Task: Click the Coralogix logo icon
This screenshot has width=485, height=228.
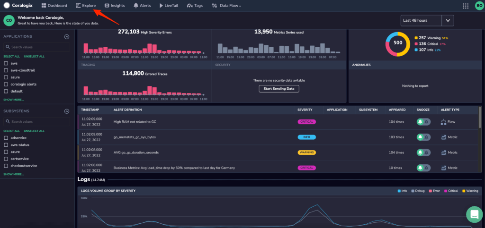Action: [7, 6]
